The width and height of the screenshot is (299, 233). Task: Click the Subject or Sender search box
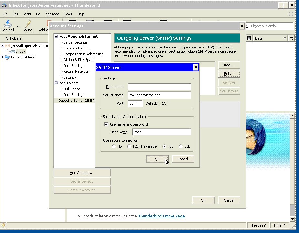(271, 26)
